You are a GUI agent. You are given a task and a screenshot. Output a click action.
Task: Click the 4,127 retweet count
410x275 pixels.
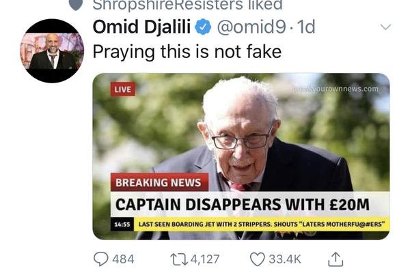click(205, 259)
